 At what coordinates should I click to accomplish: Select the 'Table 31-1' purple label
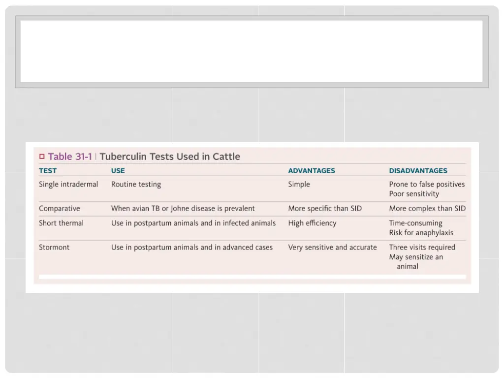[x=70, y=157]
